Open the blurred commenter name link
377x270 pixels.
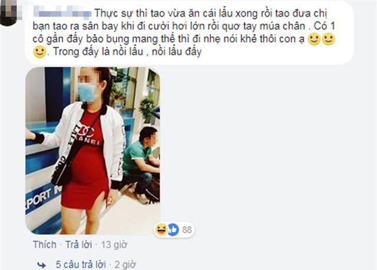62,12
